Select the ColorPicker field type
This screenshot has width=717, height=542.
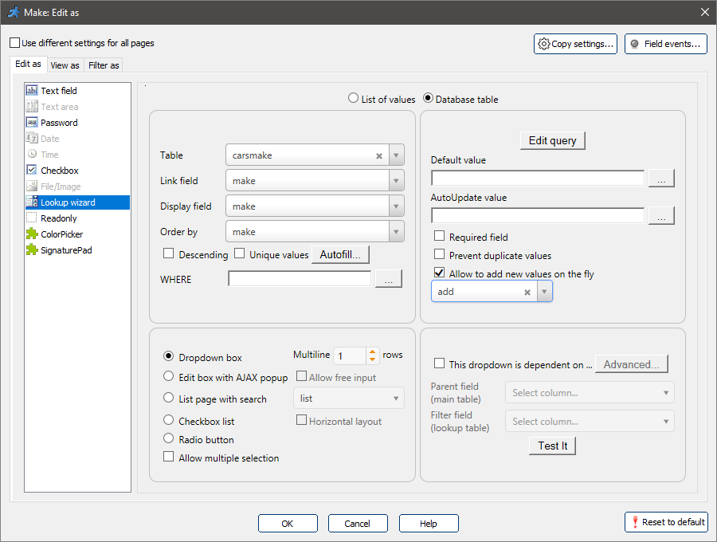tap(61, 234)
